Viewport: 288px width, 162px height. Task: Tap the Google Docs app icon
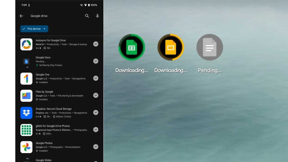(x=26, y=62)
